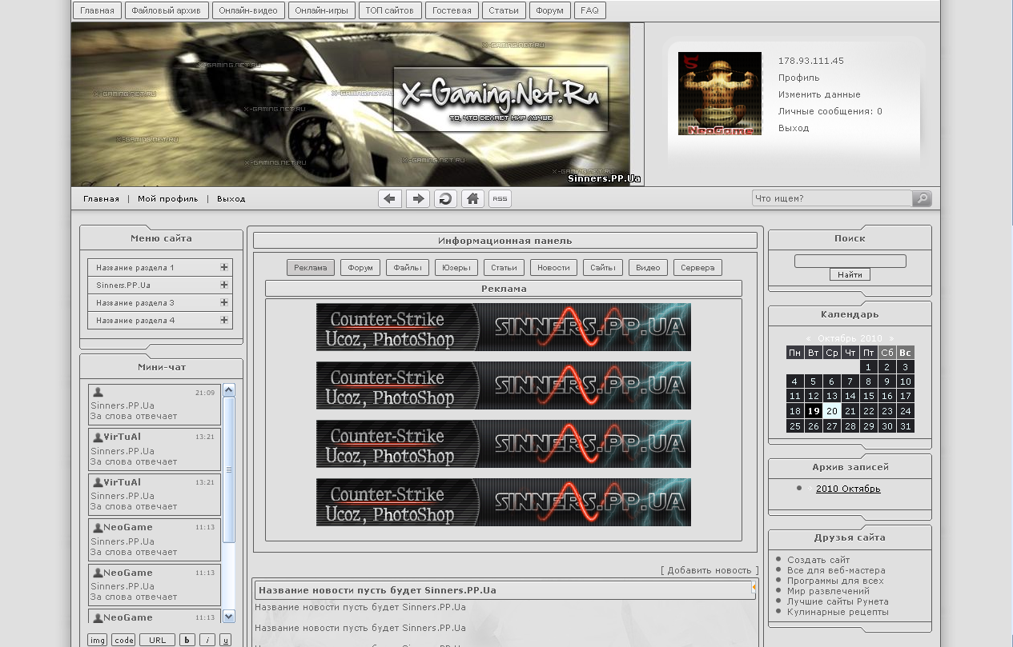Viewport: 1013px width, 647px height.
Task: Select day 31 in the calendar
Action: [x=906, y=426]
